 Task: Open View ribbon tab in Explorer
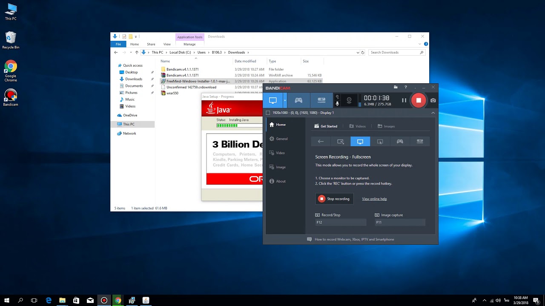coord(167,44)
